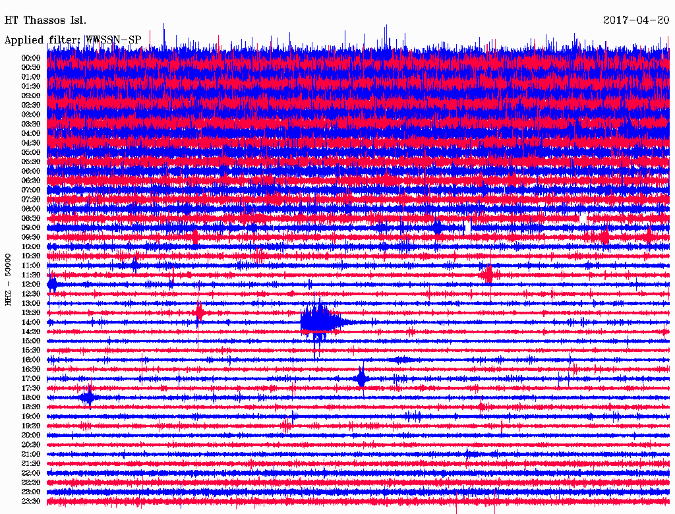Select the 16:00 time label

coord(30,360)
